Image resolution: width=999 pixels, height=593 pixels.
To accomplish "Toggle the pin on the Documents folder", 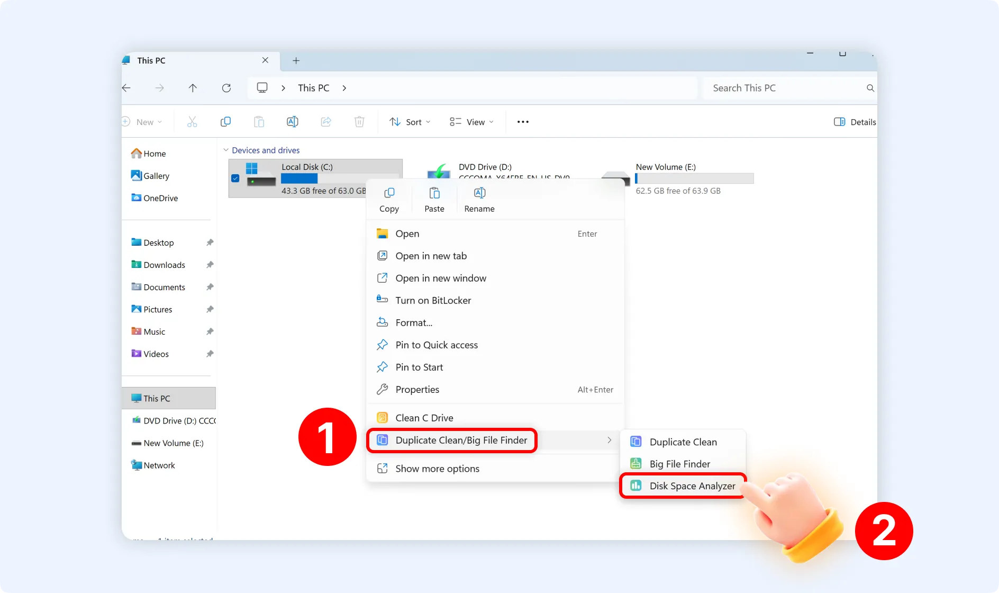I will coord(210,287).
